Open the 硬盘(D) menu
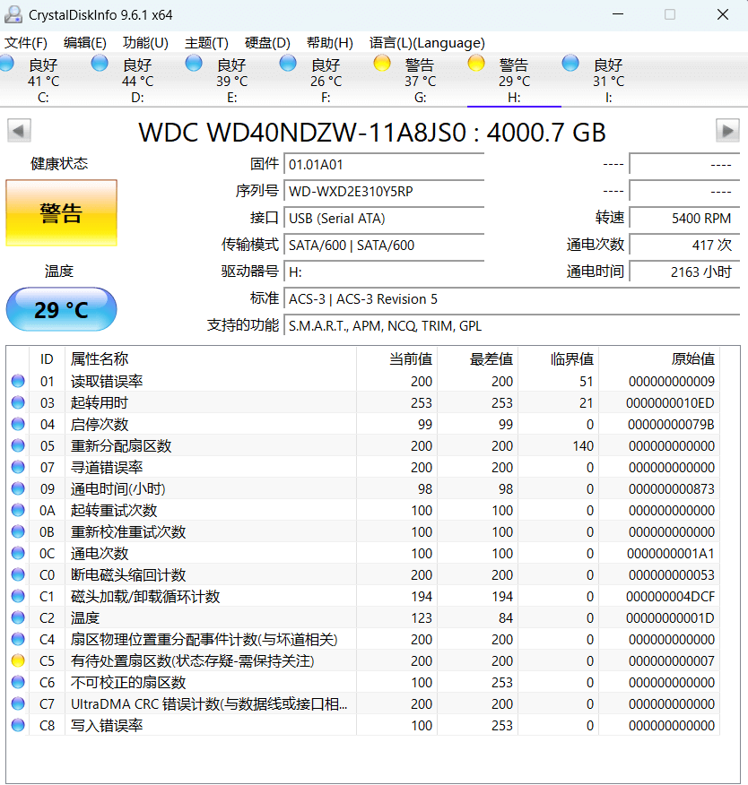The height and width of the screenshot is (785, 748). [x=267, y=43]
